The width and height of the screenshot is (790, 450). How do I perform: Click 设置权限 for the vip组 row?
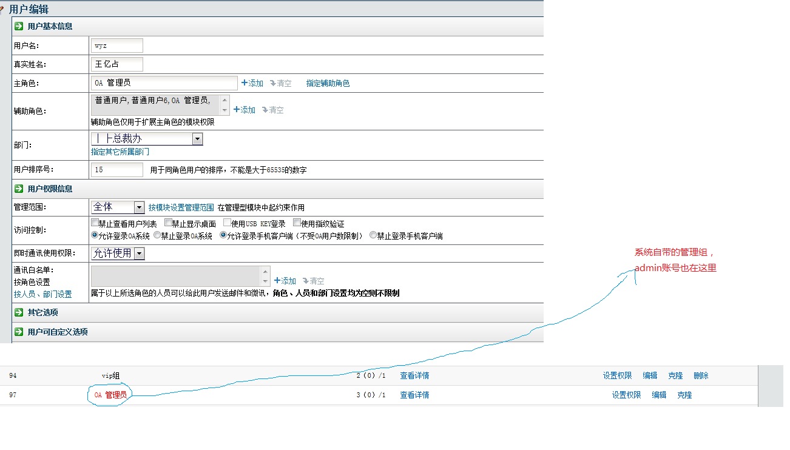pyautogui.click(x=617, y=375)
